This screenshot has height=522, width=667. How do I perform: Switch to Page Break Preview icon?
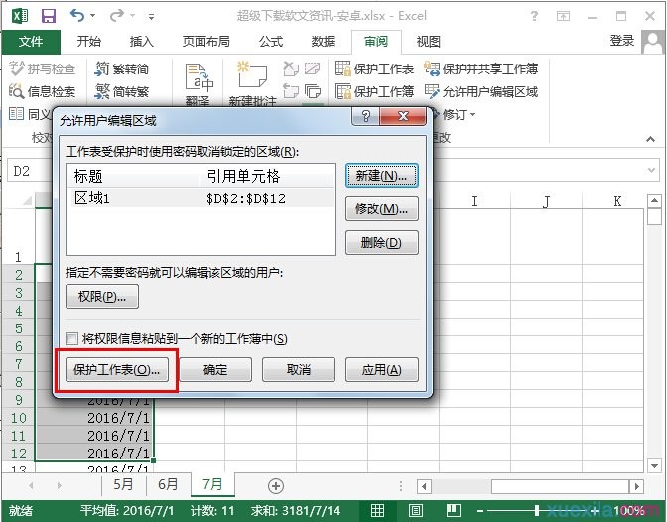(453, 510)
